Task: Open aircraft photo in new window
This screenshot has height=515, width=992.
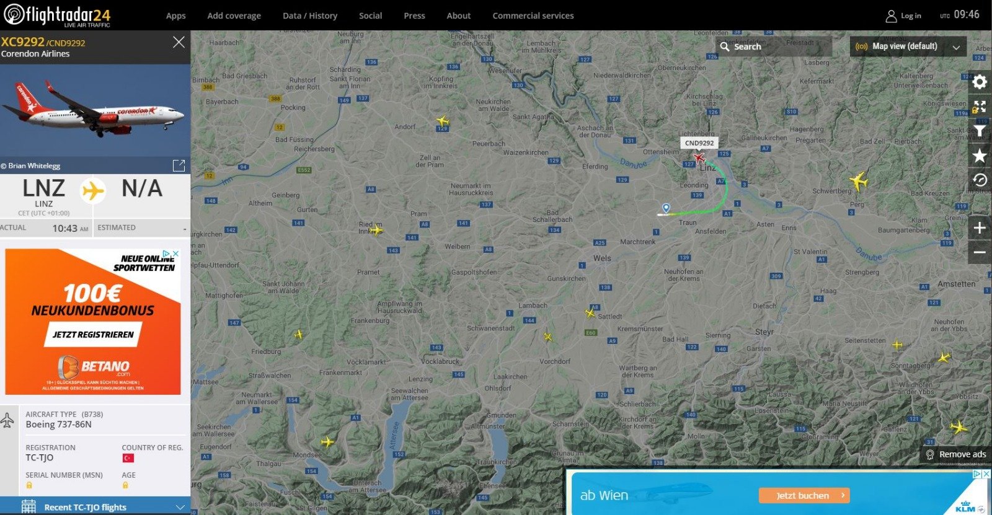Action: click(x=179, y=165)
